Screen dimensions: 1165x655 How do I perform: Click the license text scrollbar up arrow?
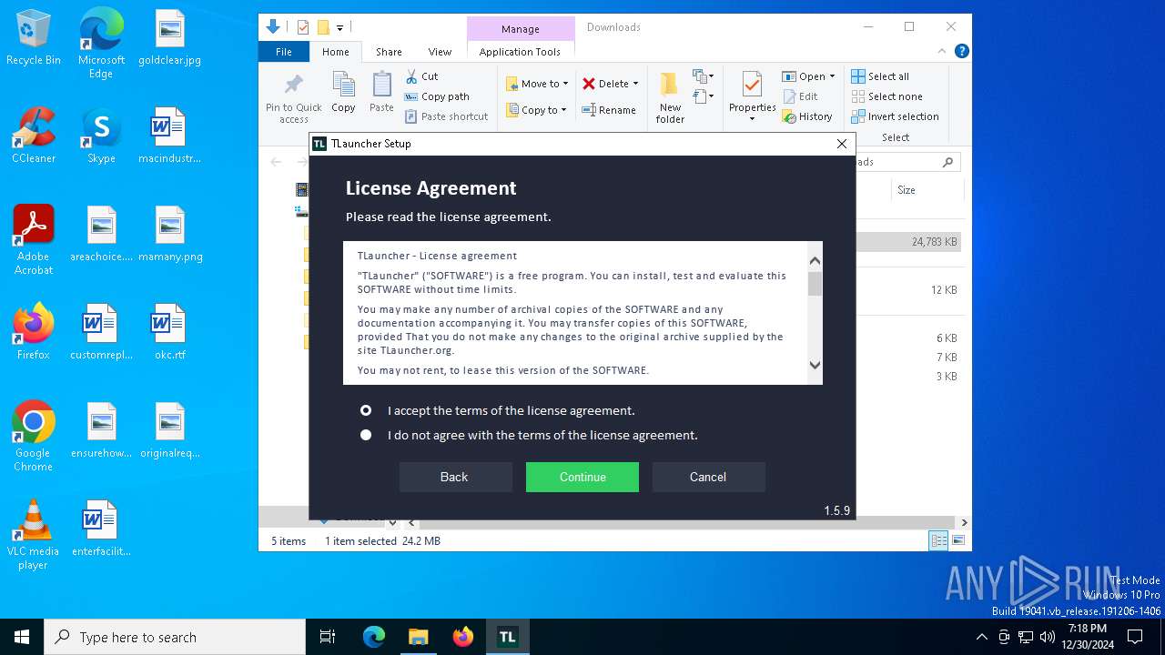point(815,260)
